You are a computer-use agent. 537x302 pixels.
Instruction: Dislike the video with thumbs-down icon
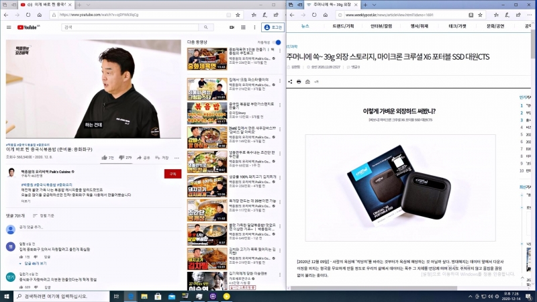tap(121, 158)
